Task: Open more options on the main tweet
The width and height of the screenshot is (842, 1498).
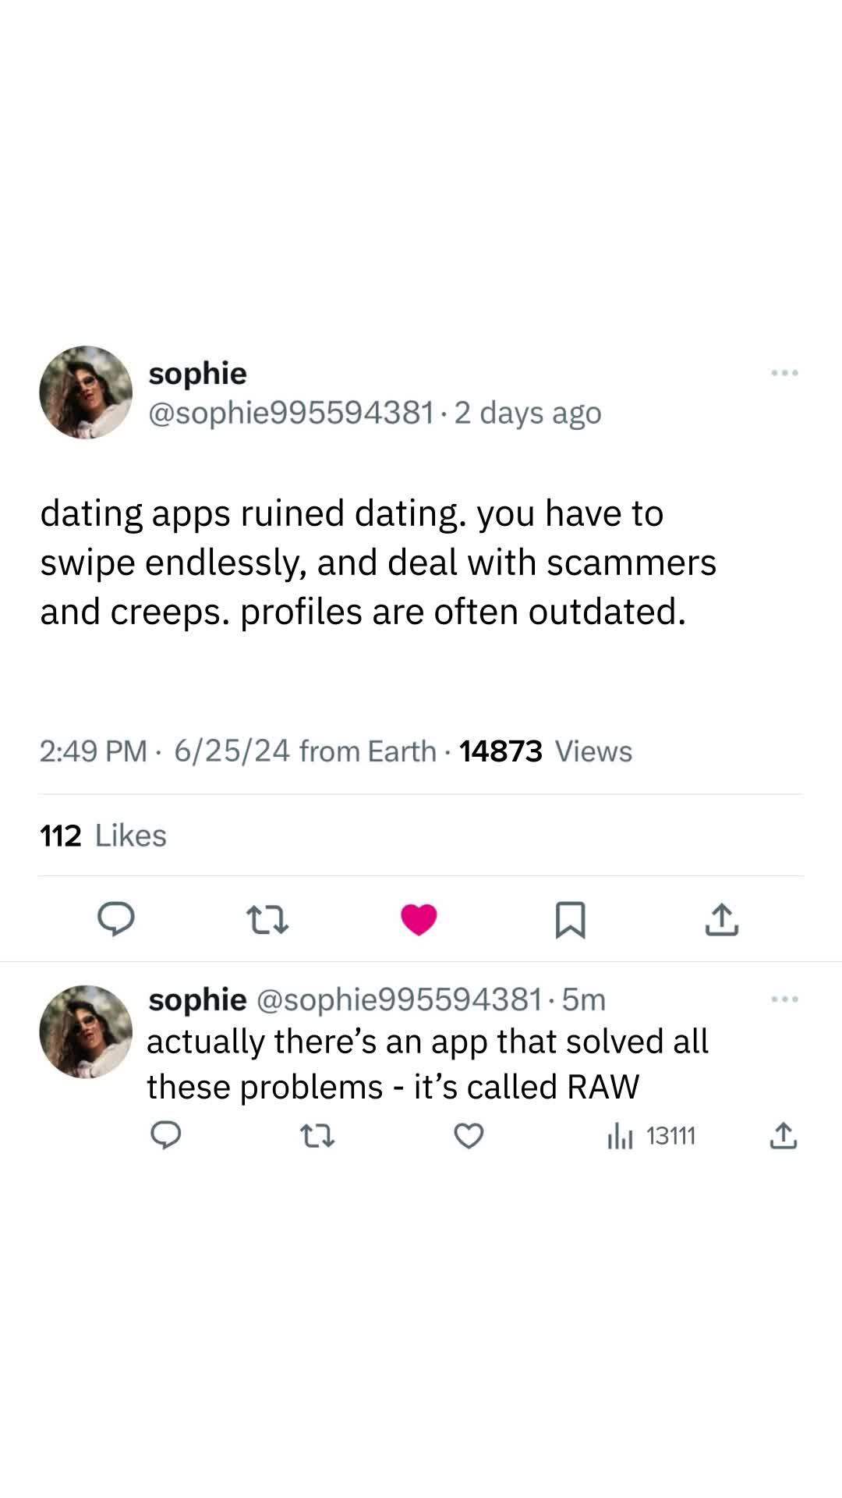Action: point(784,373)
